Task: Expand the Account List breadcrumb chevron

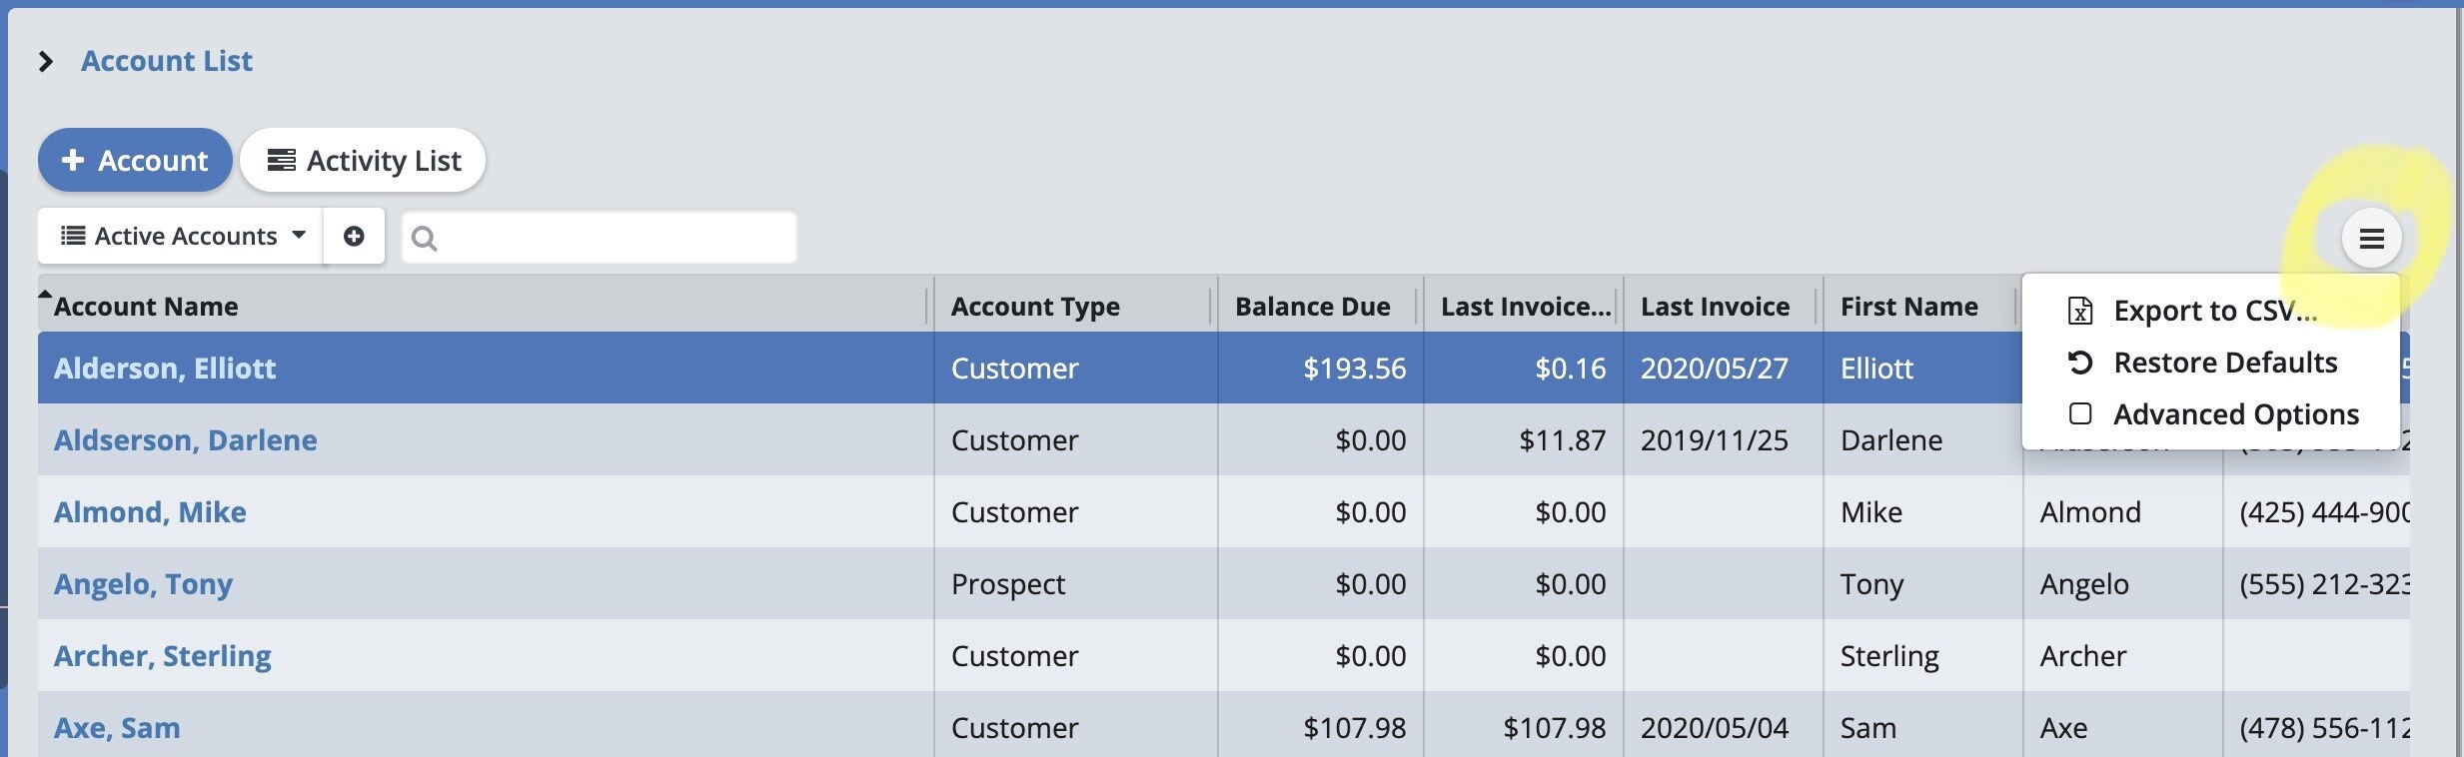Action: tap(45, 62)
